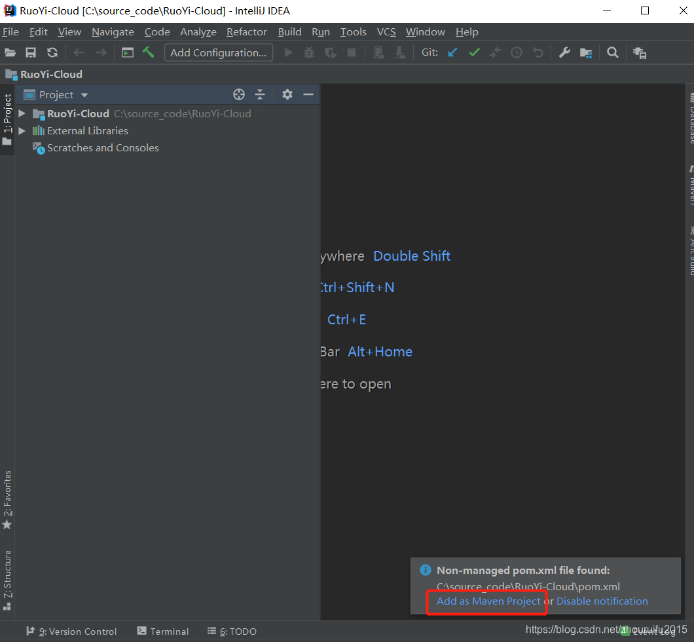Click Add as Maven Project link
694x642 pixels.
488,601
